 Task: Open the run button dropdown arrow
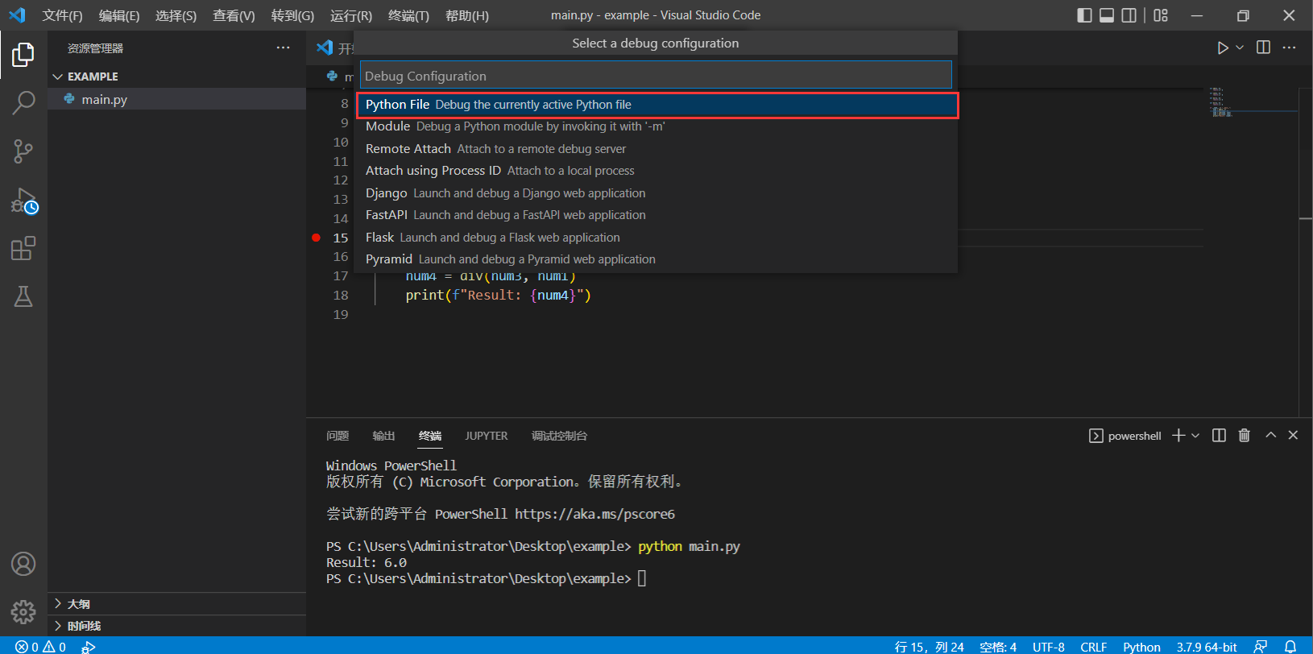coord(1240,48)
